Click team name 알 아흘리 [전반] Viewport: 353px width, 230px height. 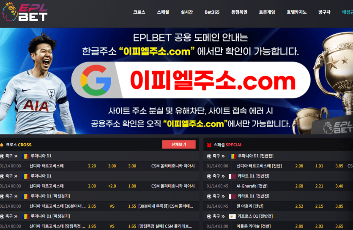click(x=250, y=206)
